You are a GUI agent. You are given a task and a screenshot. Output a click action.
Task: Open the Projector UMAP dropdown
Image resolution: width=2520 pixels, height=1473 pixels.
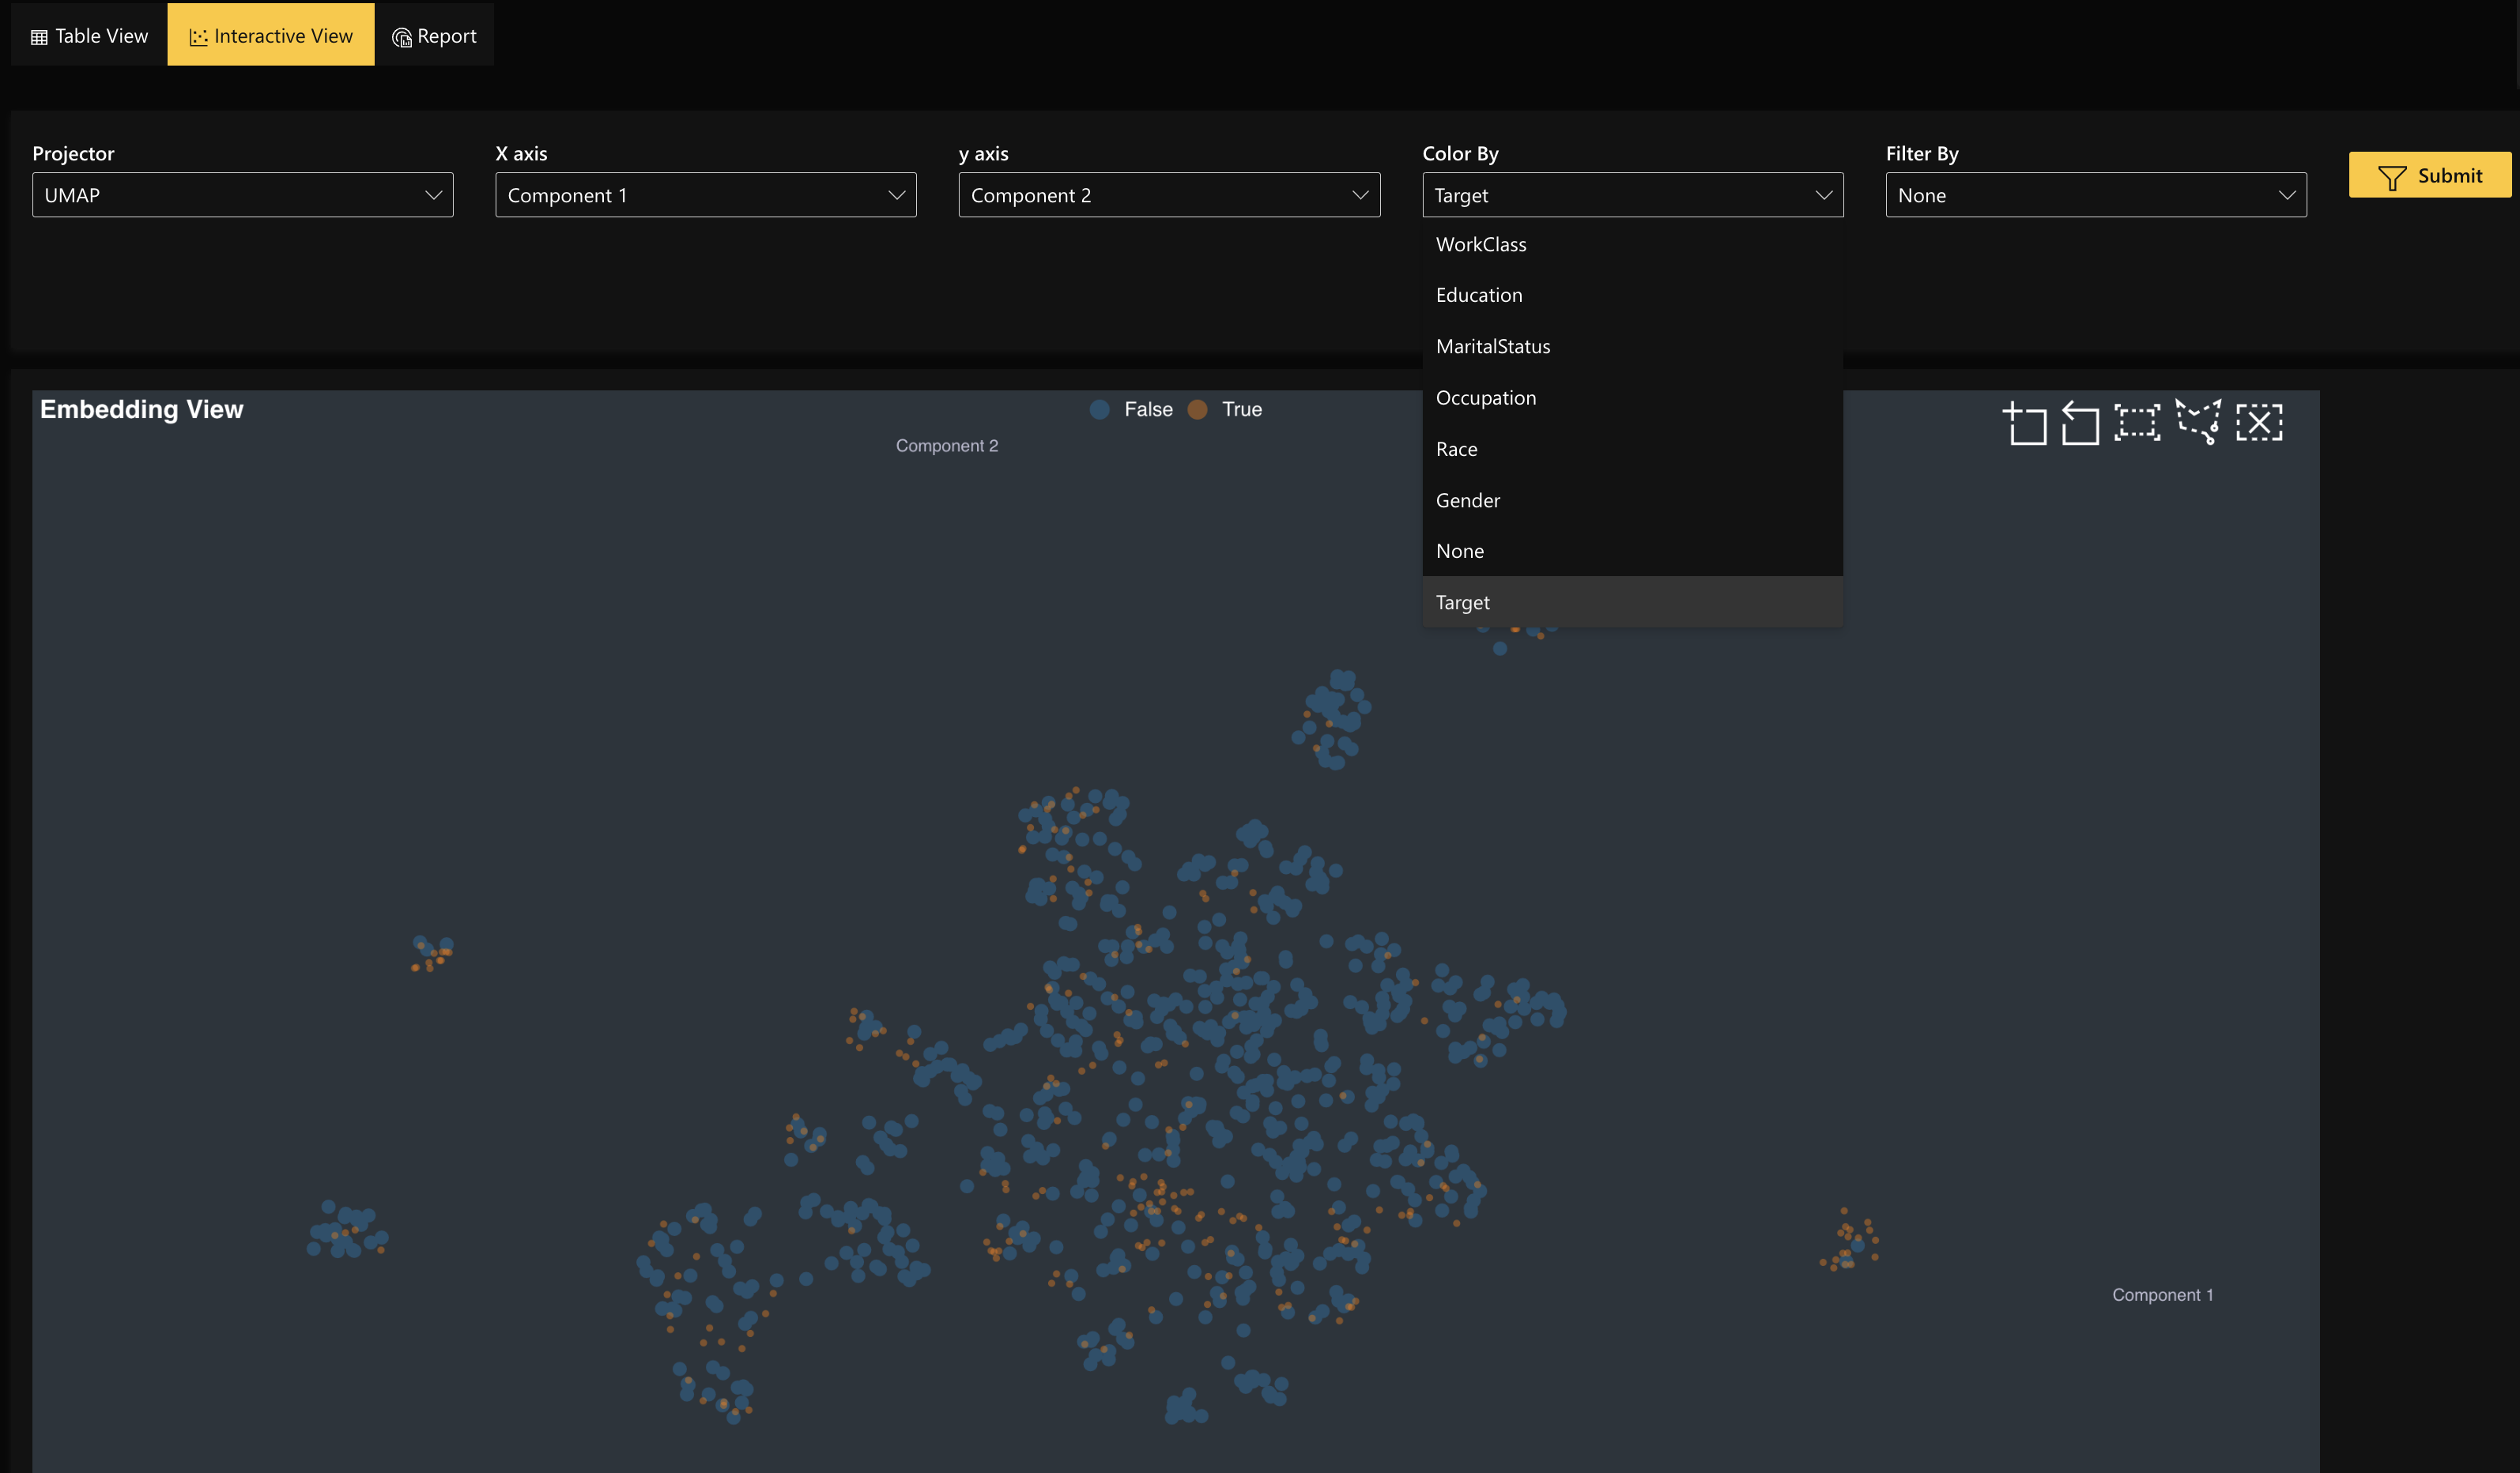pyautogui.click(x=242, y=195)
